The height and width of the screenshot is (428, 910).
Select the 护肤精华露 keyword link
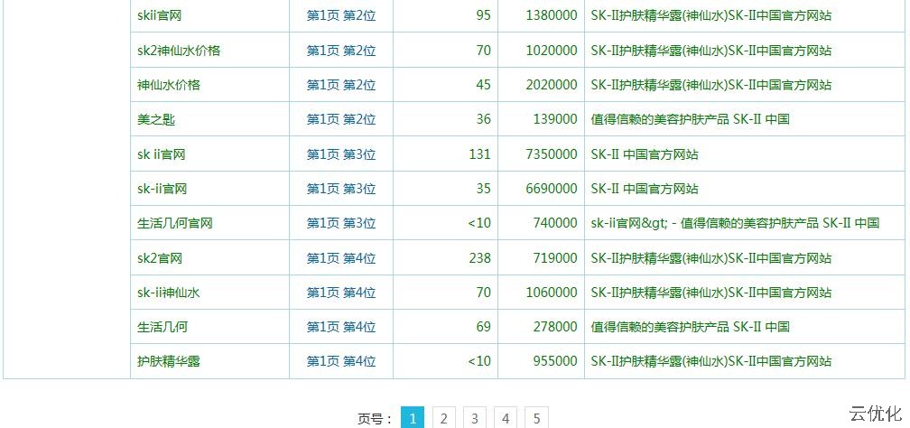tap(169, 361)
